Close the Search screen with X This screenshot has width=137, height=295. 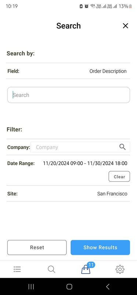(x=125, y=26)
